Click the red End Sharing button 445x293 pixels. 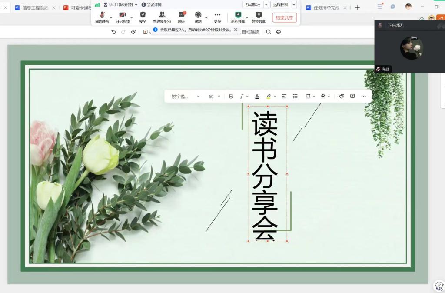[284, 17]
